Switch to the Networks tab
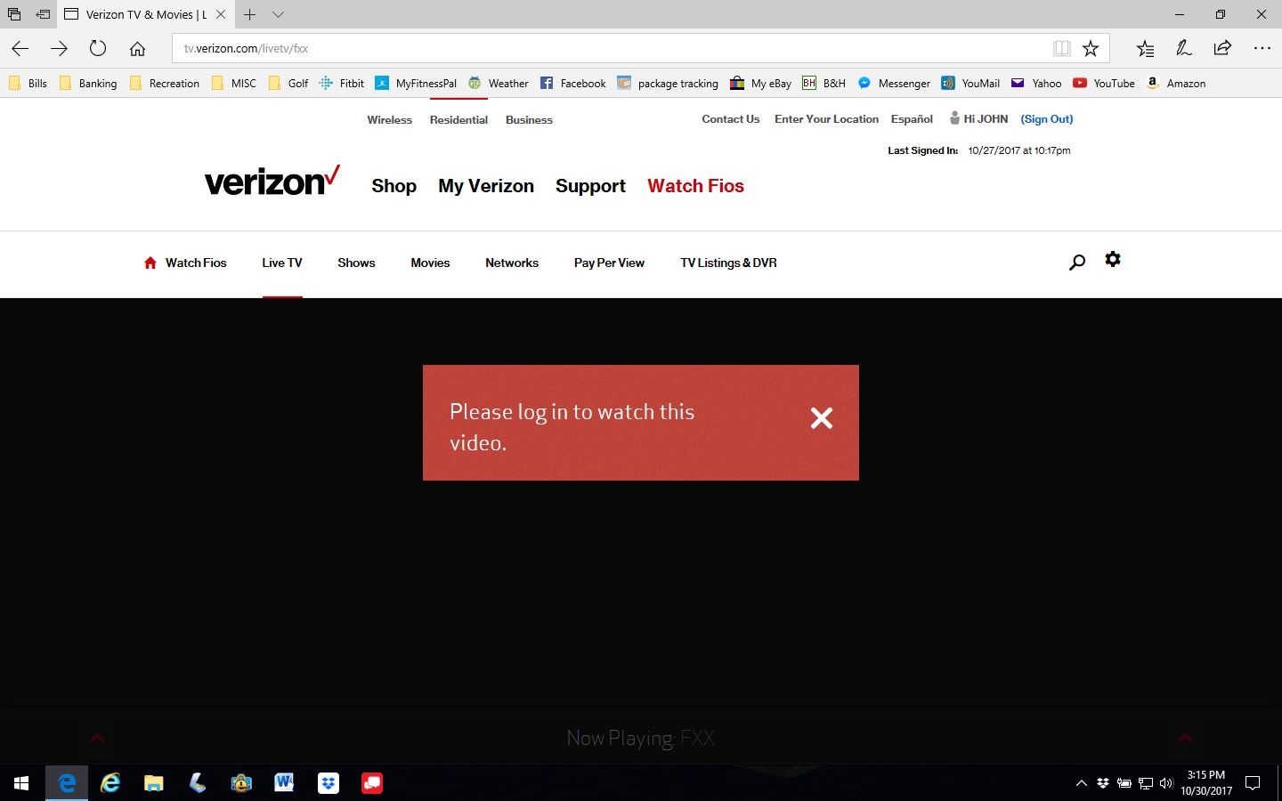 [512, 263]
